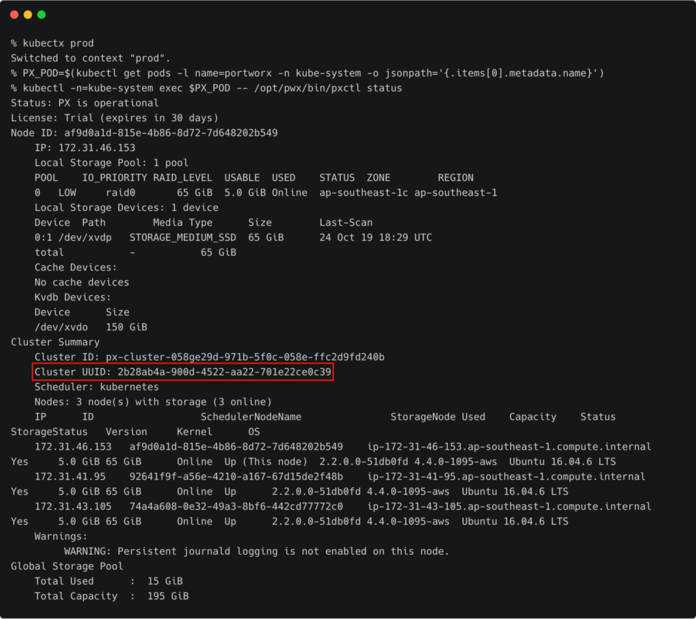Click the green maximize window button
The width and height of the screenshot is (696, 619).
[x=41, y=14]
